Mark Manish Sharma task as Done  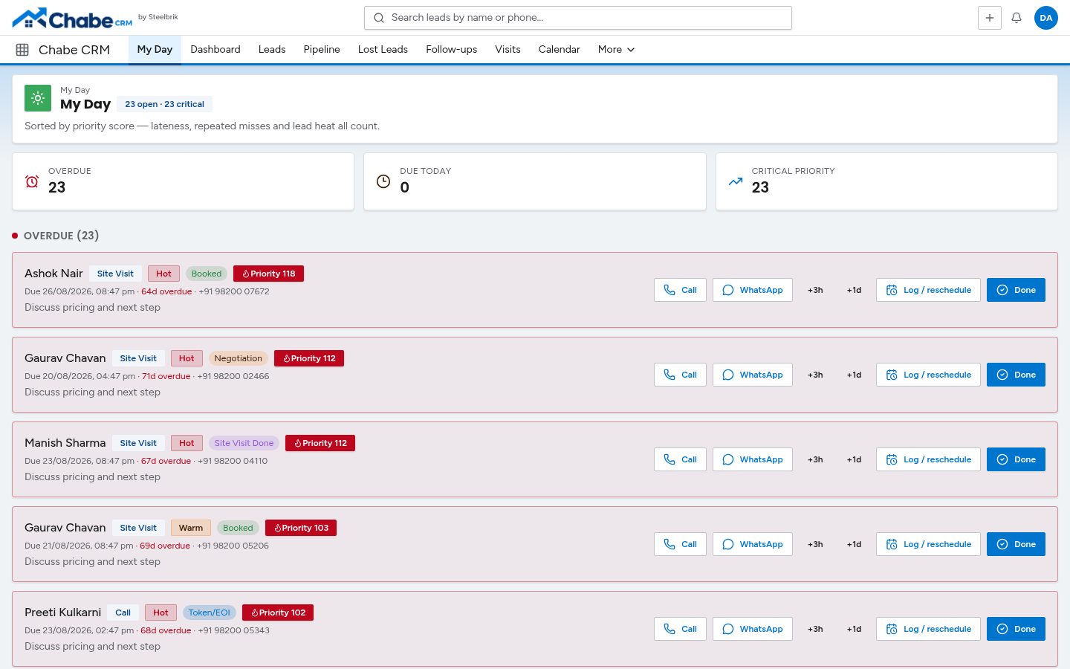pyautogui.click(x=1016, y=459)
